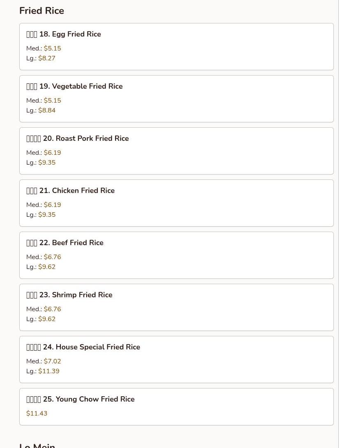Click Roast Pork Fried Rice medium price $6.19
The image size is (347, 448).
click(x=52, y=153)
